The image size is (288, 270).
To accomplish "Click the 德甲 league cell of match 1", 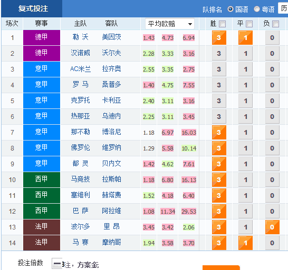I will 42,37.
